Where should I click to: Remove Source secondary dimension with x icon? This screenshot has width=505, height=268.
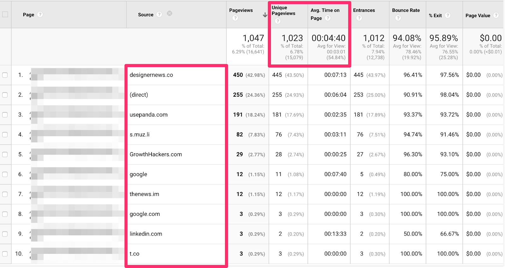(169, 13)
